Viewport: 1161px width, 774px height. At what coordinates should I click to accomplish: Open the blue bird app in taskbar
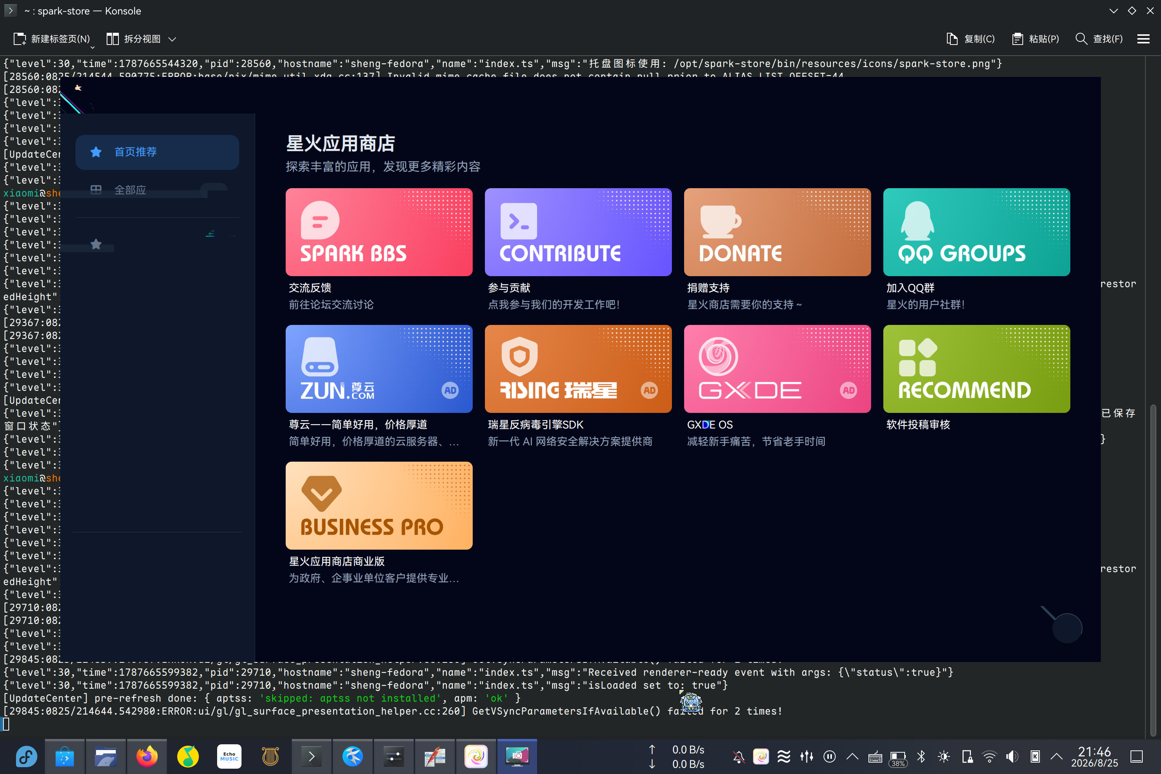click(352, 756)
